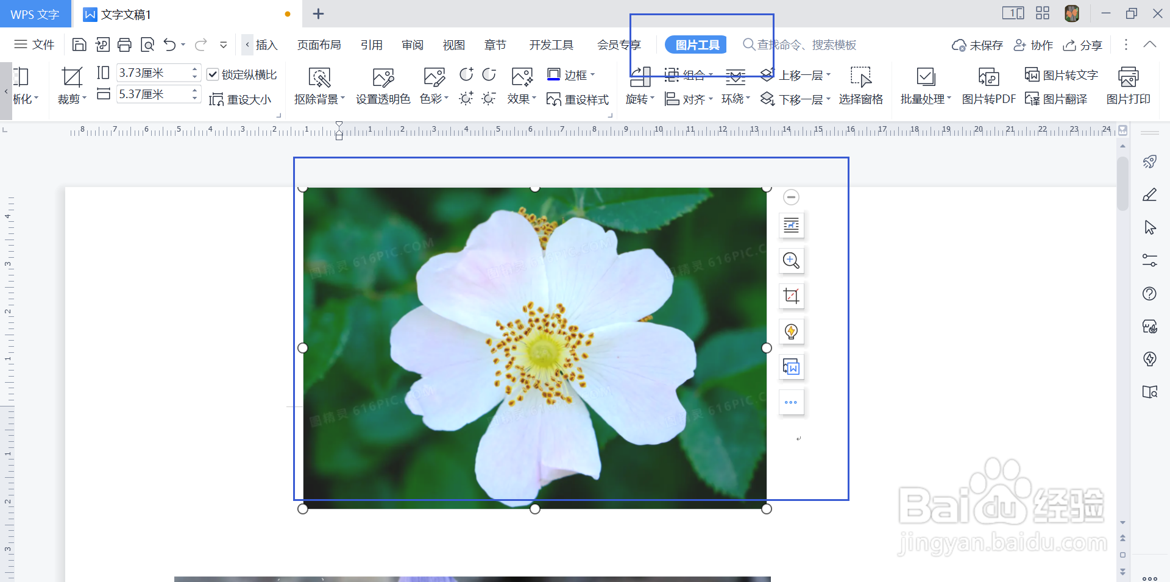Click the floating crop icon beside image

[x=791, y=296]
